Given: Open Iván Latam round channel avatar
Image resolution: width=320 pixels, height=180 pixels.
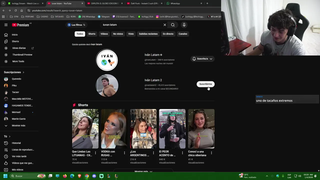Looking at the screenshot, I should [x=107, y=60].
